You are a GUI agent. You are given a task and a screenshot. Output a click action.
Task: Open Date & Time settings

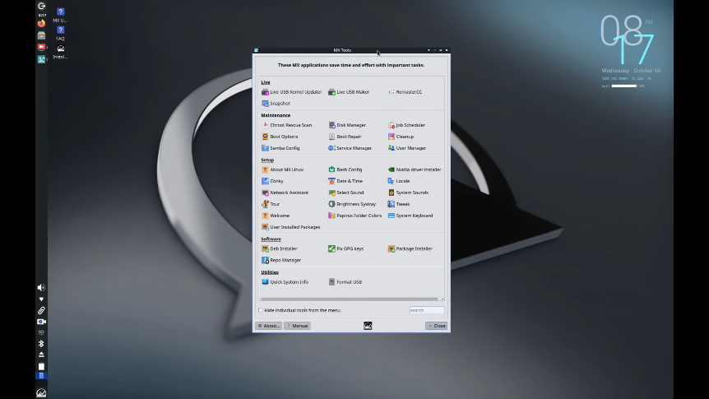[345, 181]
